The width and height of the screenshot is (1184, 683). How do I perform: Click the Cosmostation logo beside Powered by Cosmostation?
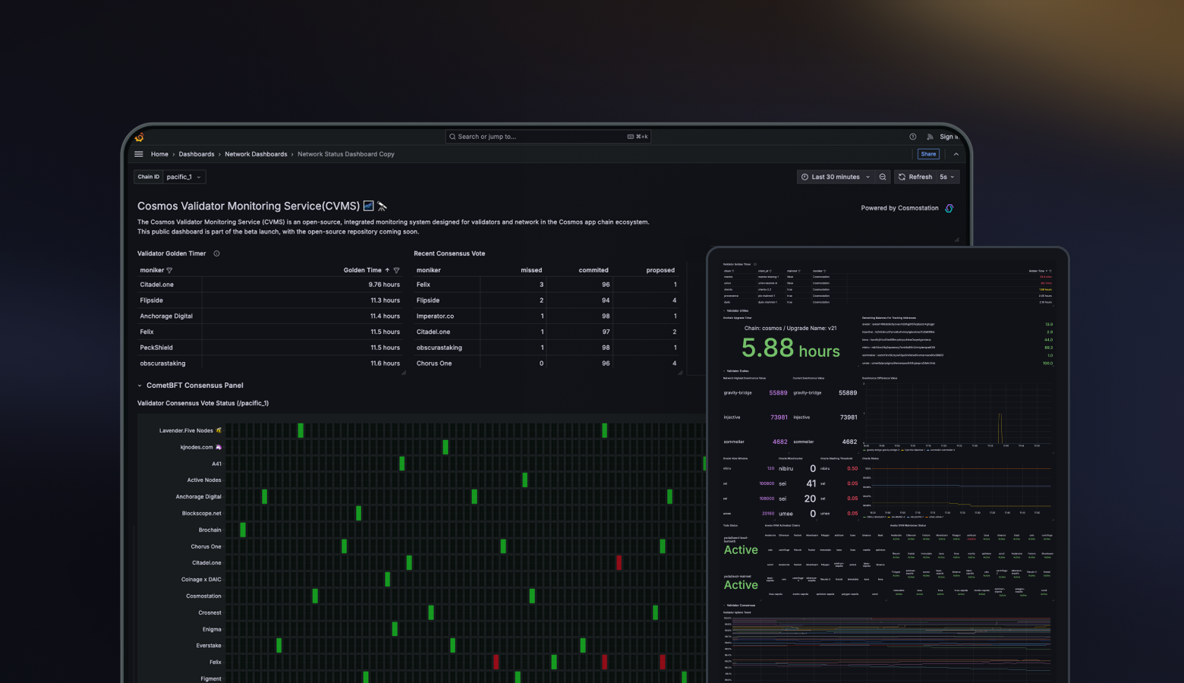tap(949, 208)
